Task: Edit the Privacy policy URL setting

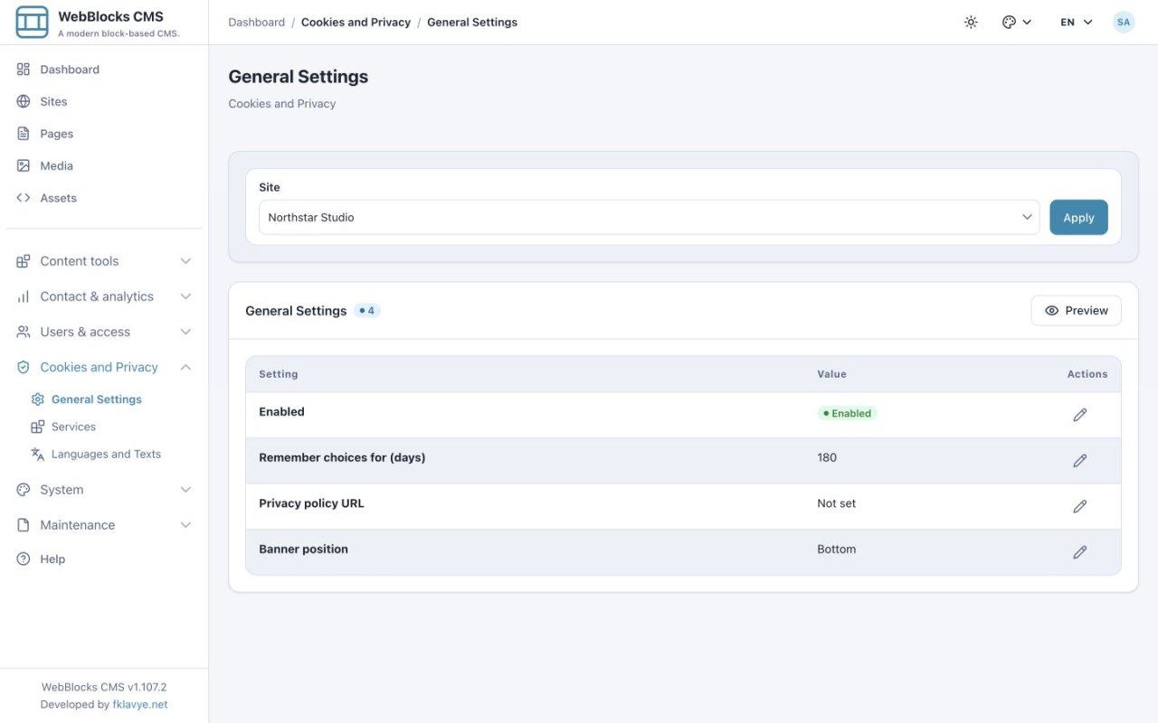Action: [1079, 506]
